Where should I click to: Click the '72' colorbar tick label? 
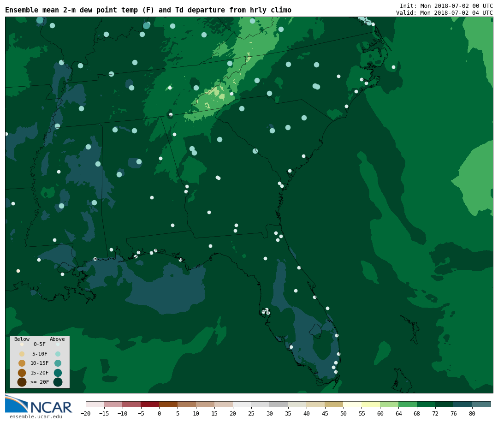click(x=435, y=413)
